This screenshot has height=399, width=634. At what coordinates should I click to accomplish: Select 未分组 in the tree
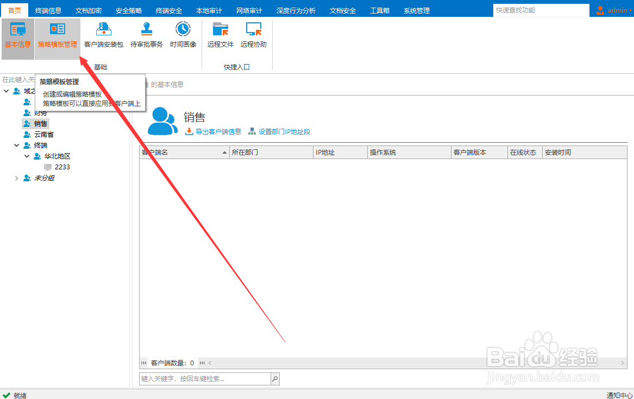point(44,178)
